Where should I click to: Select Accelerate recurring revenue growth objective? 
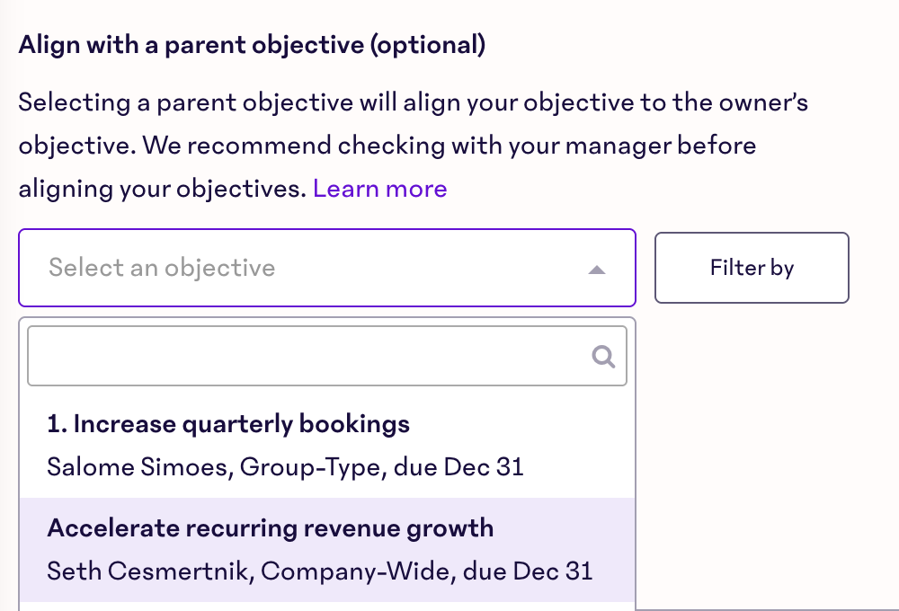270,527
